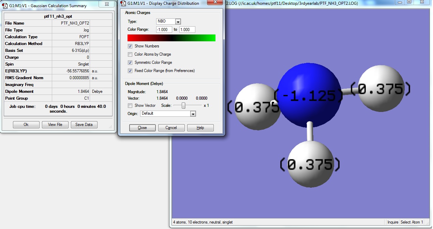This screenshot has width=433, height=229.
Task: Enable Color Atoms by Charge
Action: [x=130, y=54]
